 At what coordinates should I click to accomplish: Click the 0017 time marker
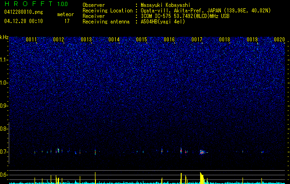(x=197, y=40)
